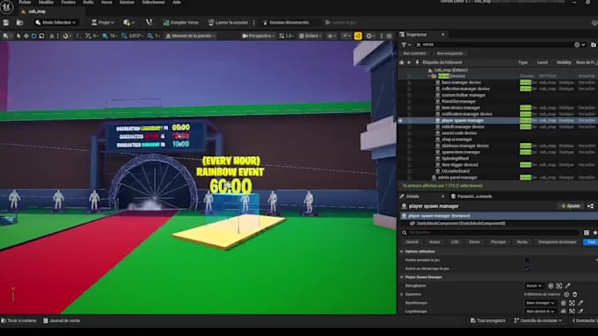
Task: Click the Lancer la session button
Action: (229, 23)
